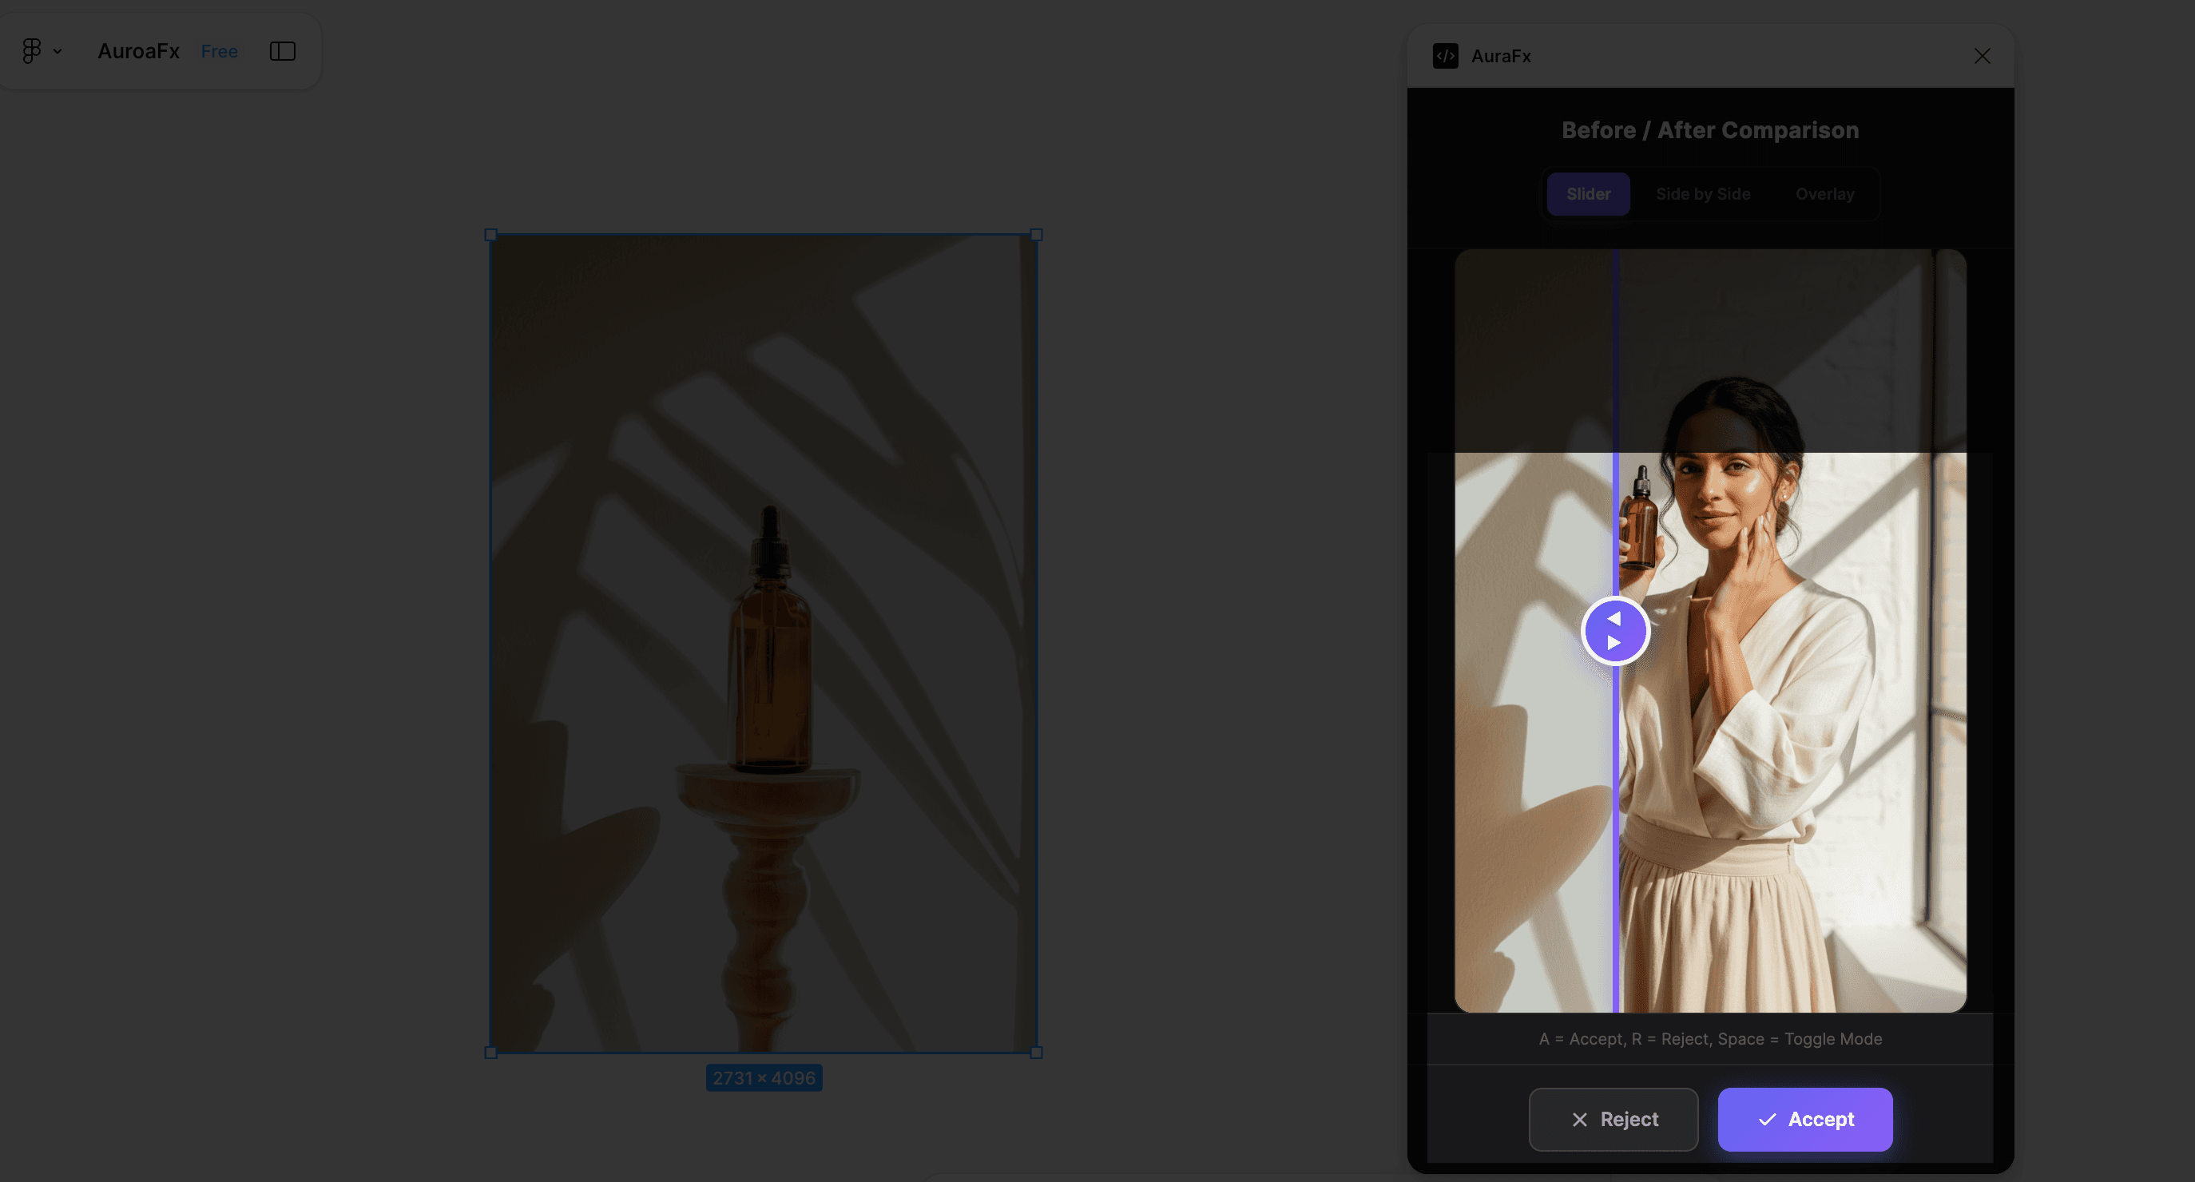Click the 2731 × 4096 dimension badge

click(764, 1078)
